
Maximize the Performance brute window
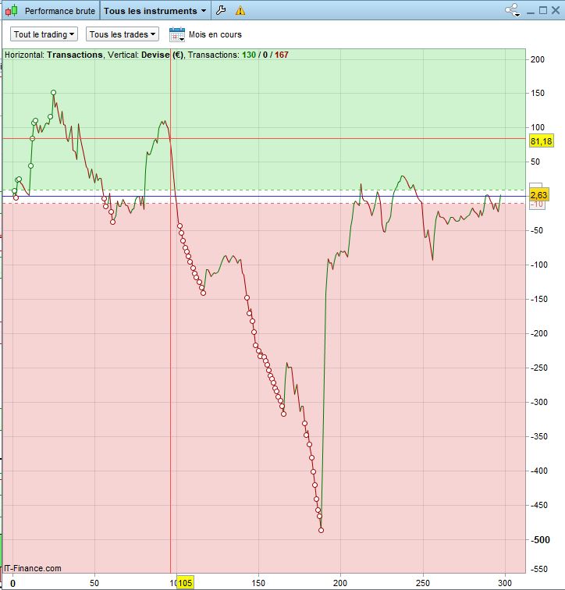[543, 10]
